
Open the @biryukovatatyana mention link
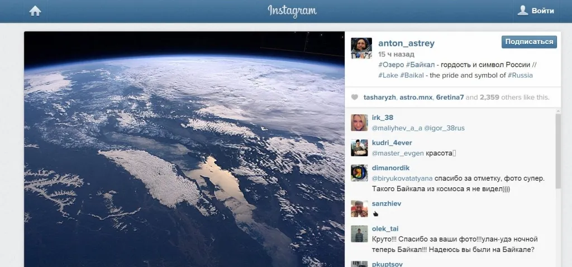(402, 178)
